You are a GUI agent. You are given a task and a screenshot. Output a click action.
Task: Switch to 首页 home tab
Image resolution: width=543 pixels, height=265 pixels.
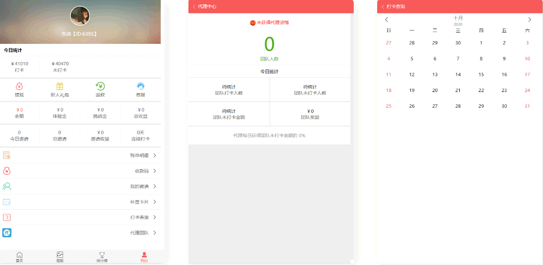click(x=19, y=257)
